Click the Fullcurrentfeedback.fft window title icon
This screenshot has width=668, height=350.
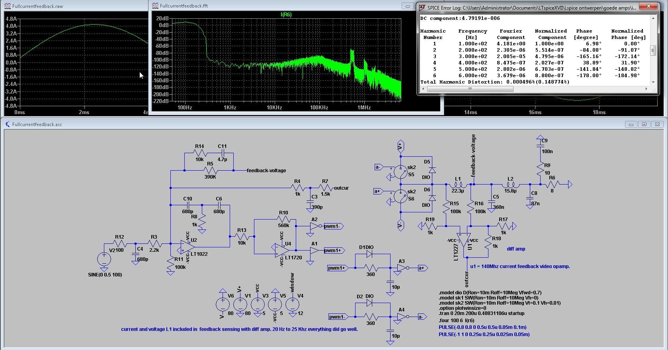(155, 6)
